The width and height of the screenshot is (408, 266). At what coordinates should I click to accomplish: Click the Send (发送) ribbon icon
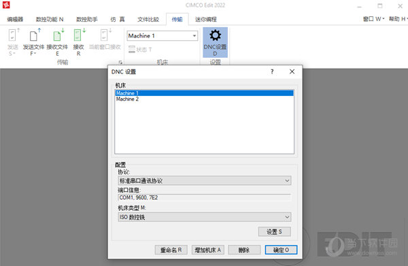click(x=12, y=35)
